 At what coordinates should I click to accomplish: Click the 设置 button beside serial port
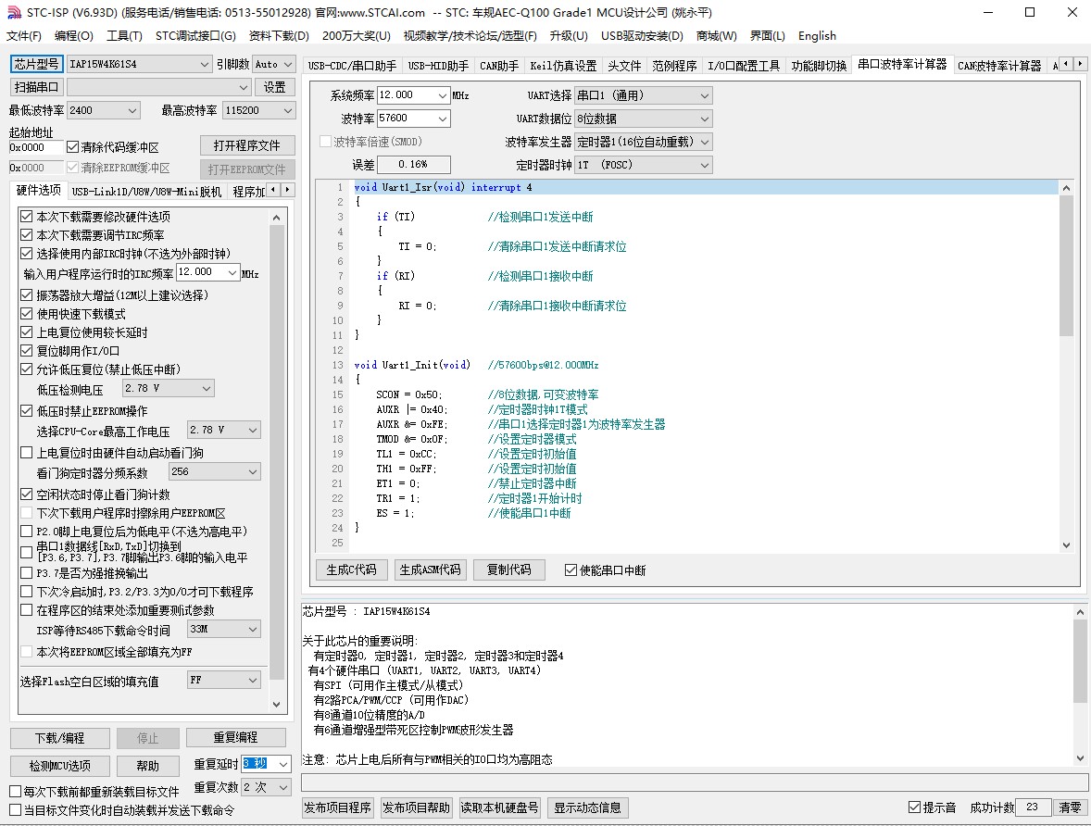coord(275,87)
